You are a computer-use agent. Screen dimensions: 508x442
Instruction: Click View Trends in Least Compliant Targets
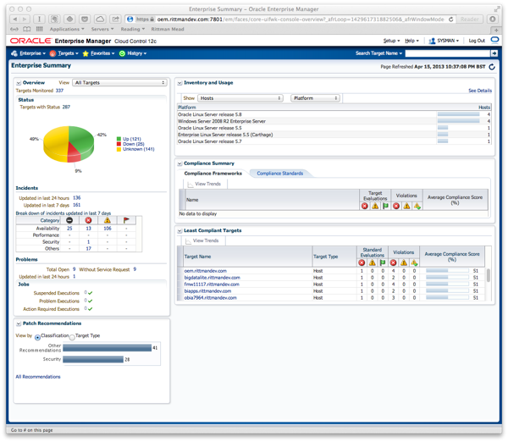202,240
